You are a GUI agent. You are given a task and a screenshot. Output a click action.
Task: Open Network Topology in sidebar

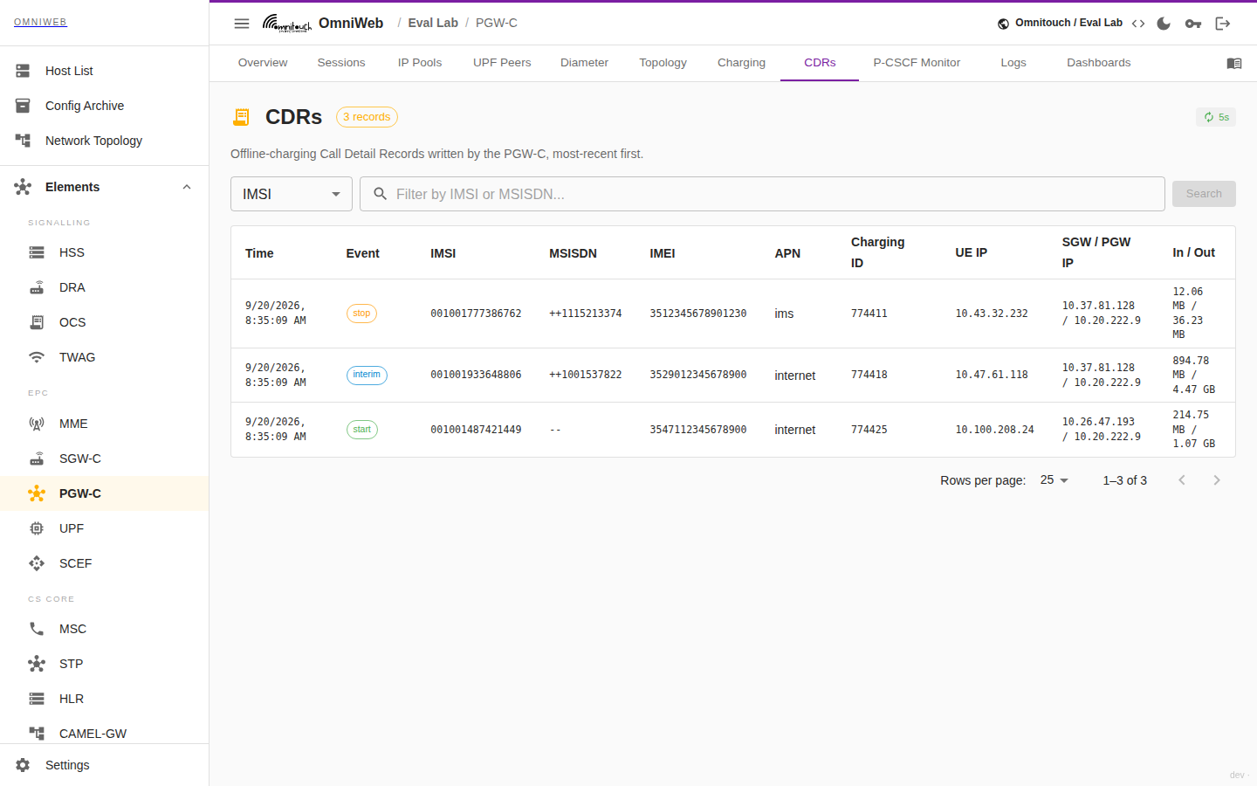105,141
